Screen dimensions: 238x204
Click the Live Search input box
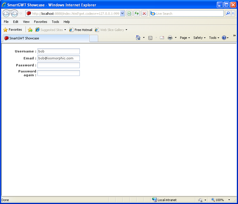(187, 14)
